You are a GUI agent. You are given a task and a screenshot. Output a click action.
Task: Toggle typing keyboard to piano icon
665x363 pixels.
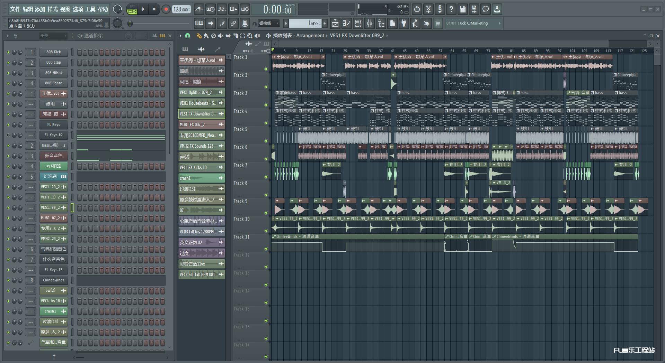click(199, 23)
